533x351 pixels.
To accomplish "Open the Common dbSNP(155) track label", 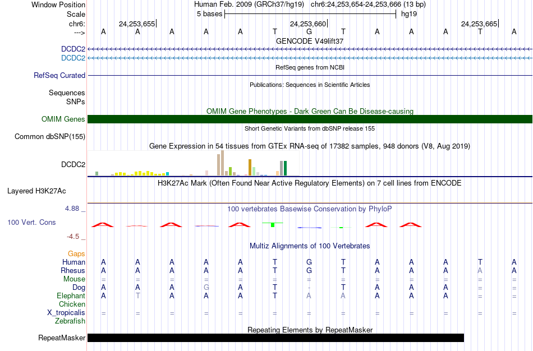I will point(50,137).
